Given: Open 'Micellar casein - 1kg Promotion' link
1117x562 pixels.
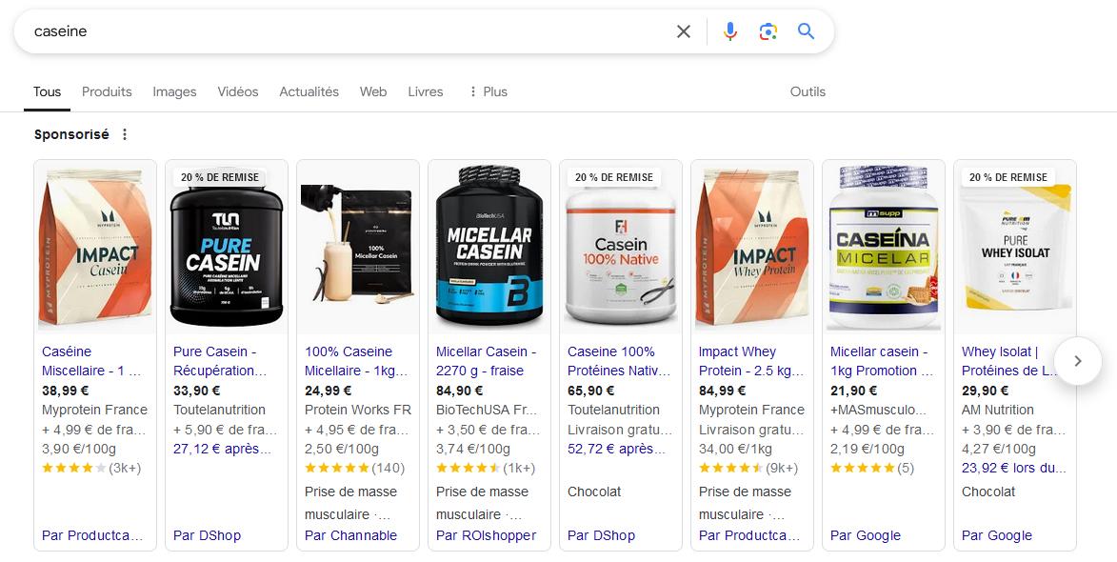Looking at the screenshot, I should [x=882, y=361].
